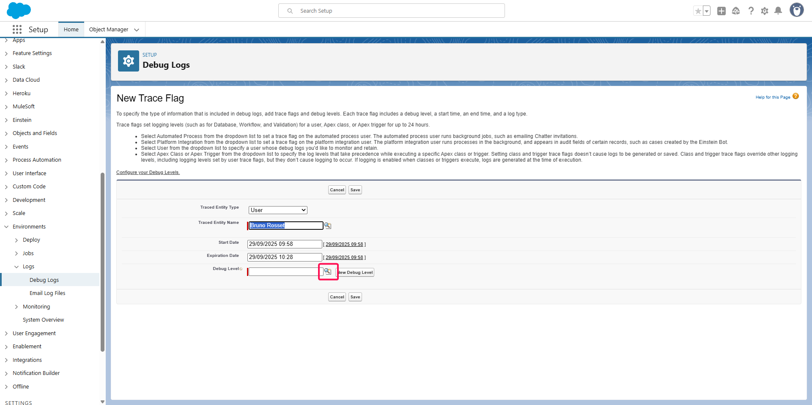Open the Favorites star icon
Image resolution: width=812 pixels, height=405 pixels.
tap(698, 11)
